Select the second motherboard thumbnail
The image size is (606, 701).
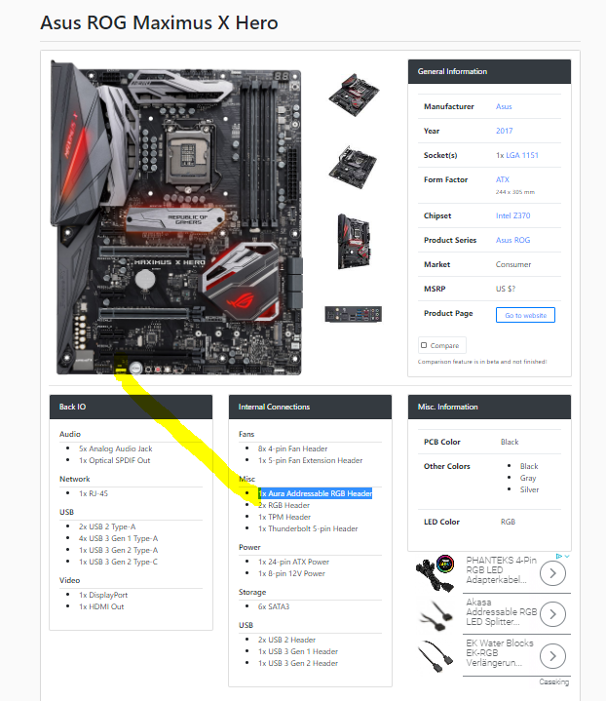click(353, 167)
